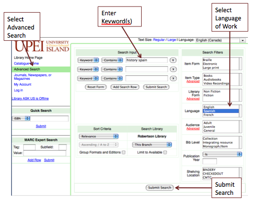Open Journals, Newspapers, or Magazines link
The image size is (255, 203).
click(x=33, y=77)
